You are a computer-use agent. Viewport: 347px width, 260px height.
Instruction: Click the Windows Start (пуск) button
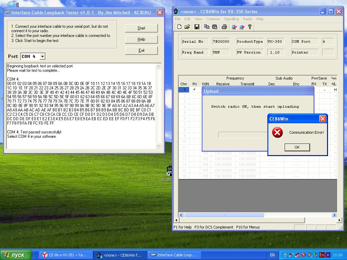pos(16,255)
